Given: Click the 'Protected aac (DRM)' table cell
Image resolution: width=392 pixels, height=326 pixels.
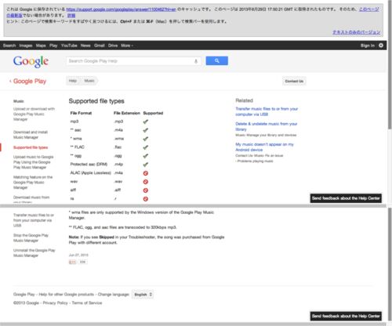Looking at the screenshot, I should coord(89,165).
